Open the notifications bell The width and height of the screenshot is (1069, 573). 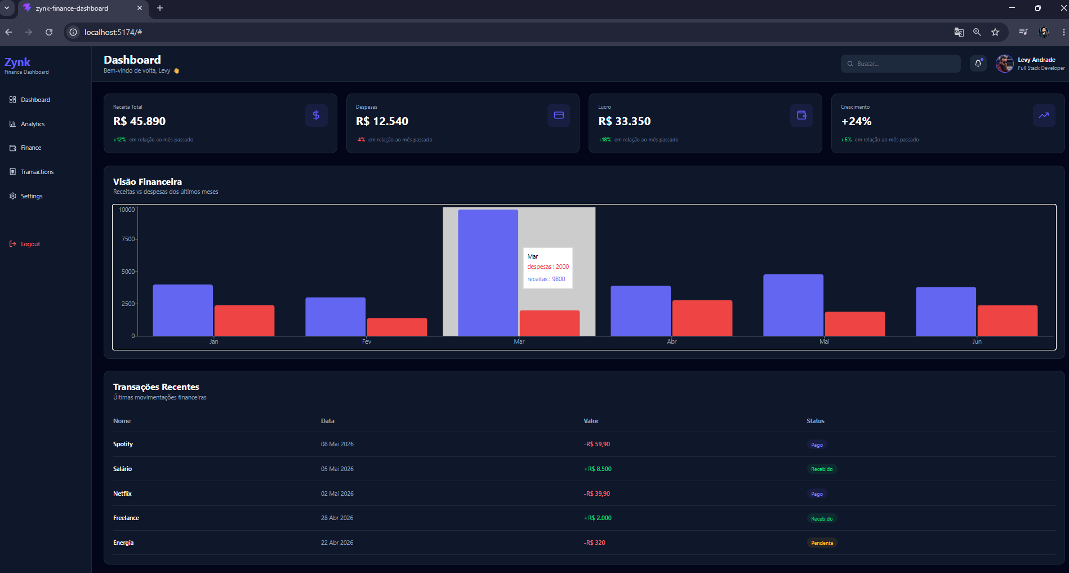(978, 64)
